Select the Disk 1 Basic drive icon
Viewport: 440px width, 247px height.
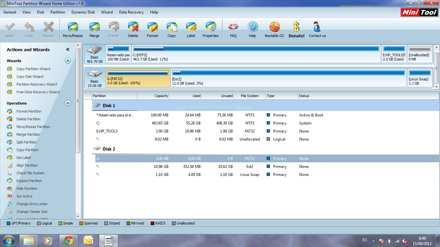pyautogui.click(x=94, y=50)
